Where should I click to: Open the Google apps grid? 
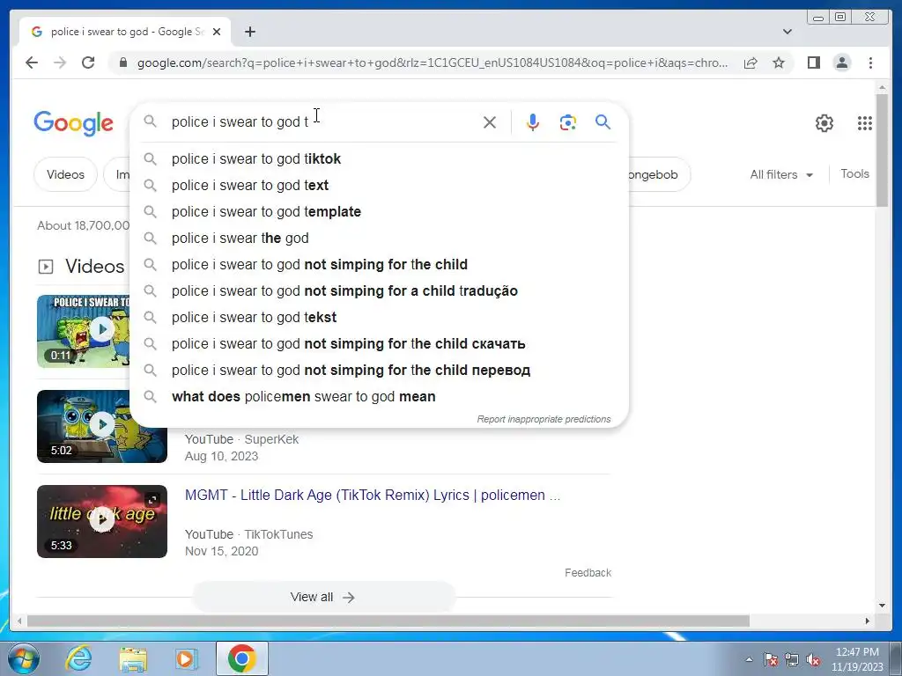[x=865, y=123]
